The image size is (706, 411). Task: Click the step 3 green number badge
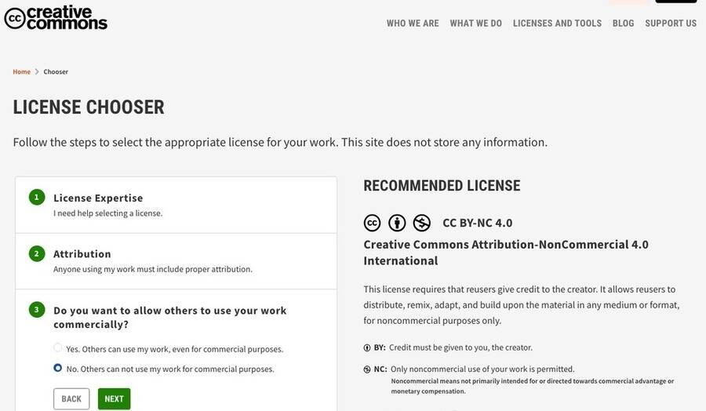36,310
